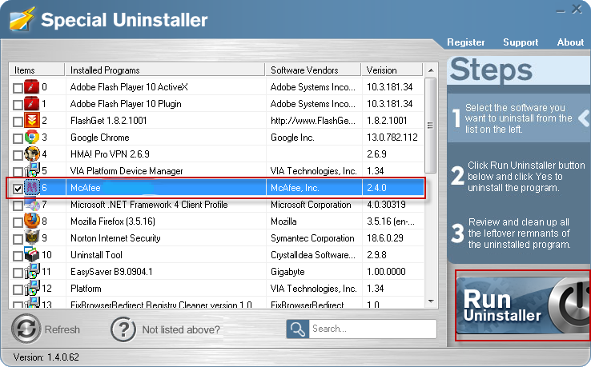This screenshot has width=591, height=367.
Task: Click the Norton Internet Security icon
Action: (x=32, y=238)
